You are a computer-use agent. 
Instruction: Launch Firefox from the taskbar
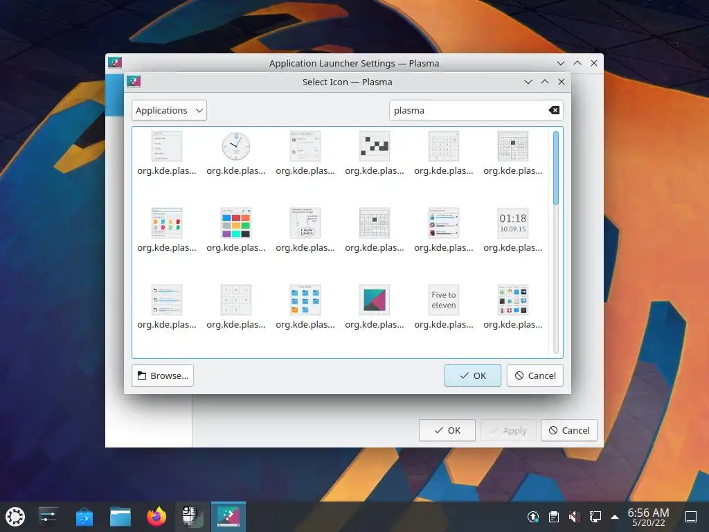pyautogui.click(x=156, y=517)
